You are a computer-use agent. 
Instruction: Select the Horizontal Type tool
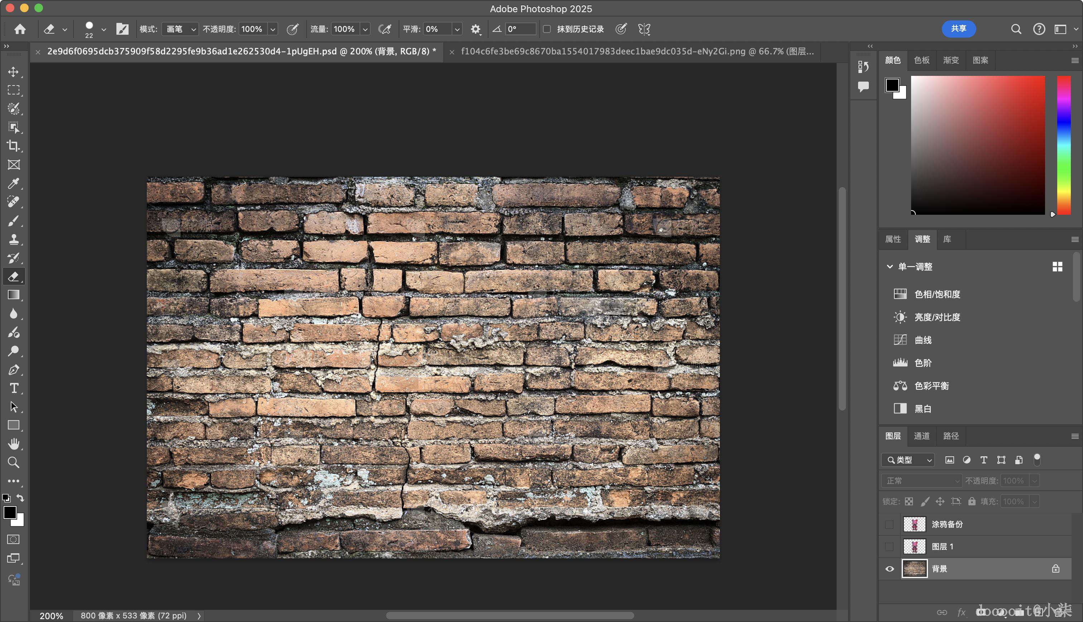click(13, 388)
